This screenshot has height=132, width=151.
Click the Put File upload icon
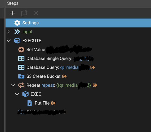[30, 103]
